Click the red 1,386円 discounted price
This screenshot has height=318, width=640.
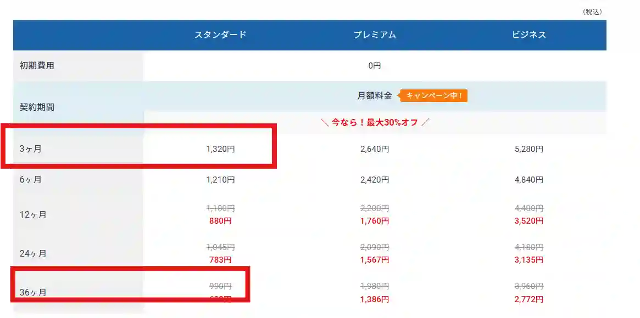click(x=375, y=299)
